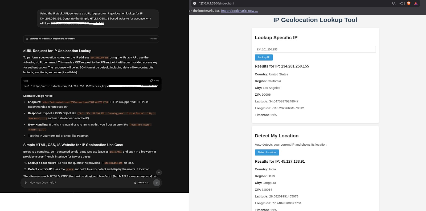This screenshot has width=426, height=211.
Task: Click the 3 results label in search row
Action: (153, 39)
